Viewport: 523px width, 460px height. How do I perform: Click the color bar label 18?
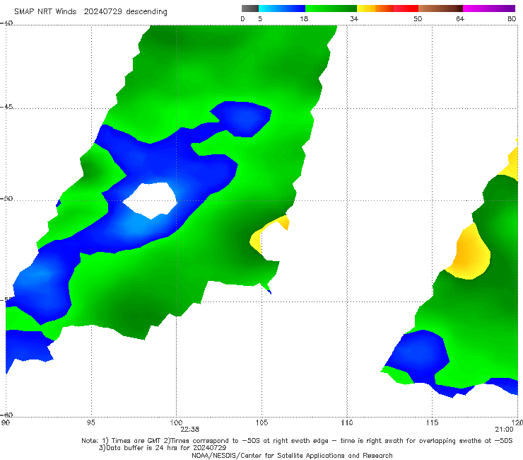point(304,18)
